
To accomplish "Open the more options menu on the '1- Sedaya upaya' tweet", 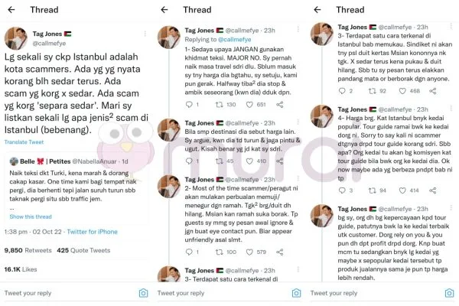I will (298, 29).
